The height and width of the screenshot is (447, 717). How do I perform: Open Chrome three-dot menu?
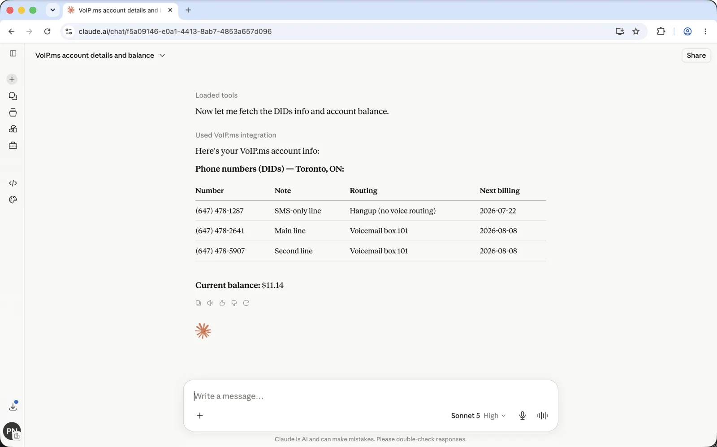pyautogui.click(x=705, y=31)
